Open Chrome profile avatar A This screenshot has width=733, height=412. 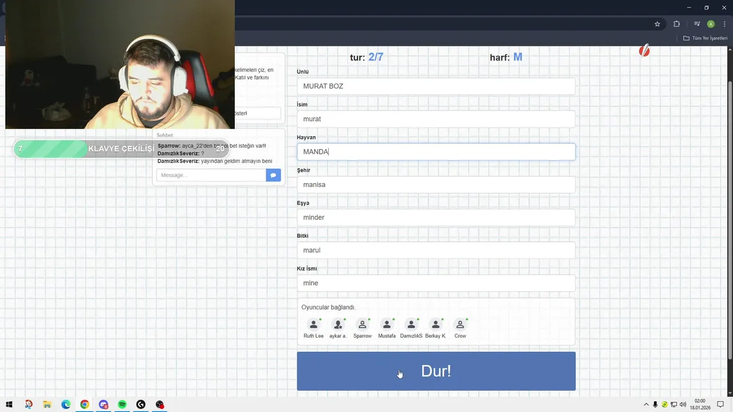coord(711,24)
